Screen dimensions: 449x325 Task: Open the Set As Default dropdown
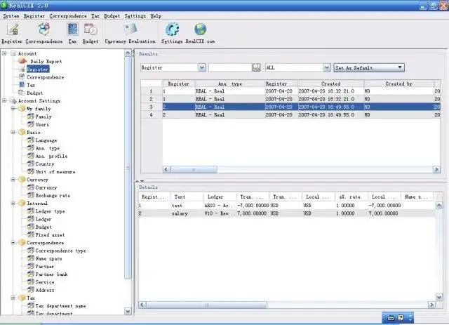click(x=400, y=67)
